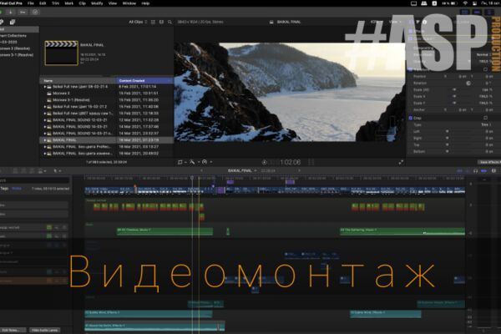Toggle the Timeline panel workspace button

pos(477,13)
